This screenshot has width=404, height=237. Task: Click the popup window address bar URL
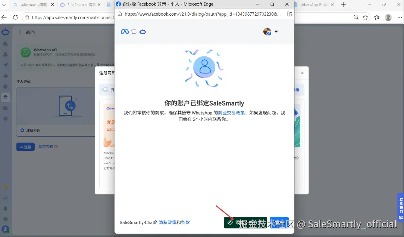tap(203, 14)
